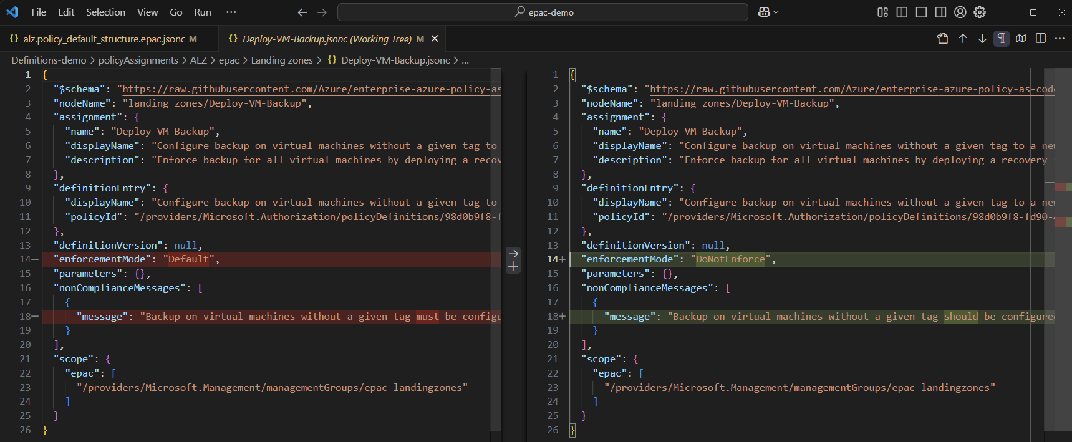Open the Edit menu
The height and width of the screenshot is (442, 1072).
tap(66, 12)
